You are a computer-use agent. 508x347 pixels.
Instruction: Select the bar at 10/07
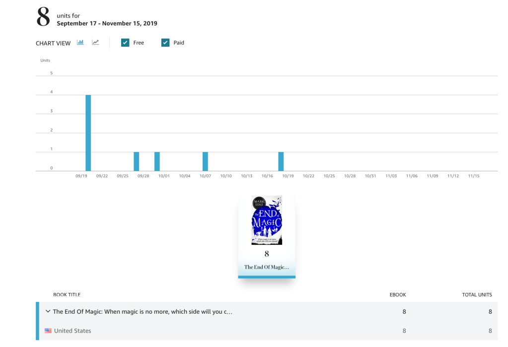coord(205,161)
